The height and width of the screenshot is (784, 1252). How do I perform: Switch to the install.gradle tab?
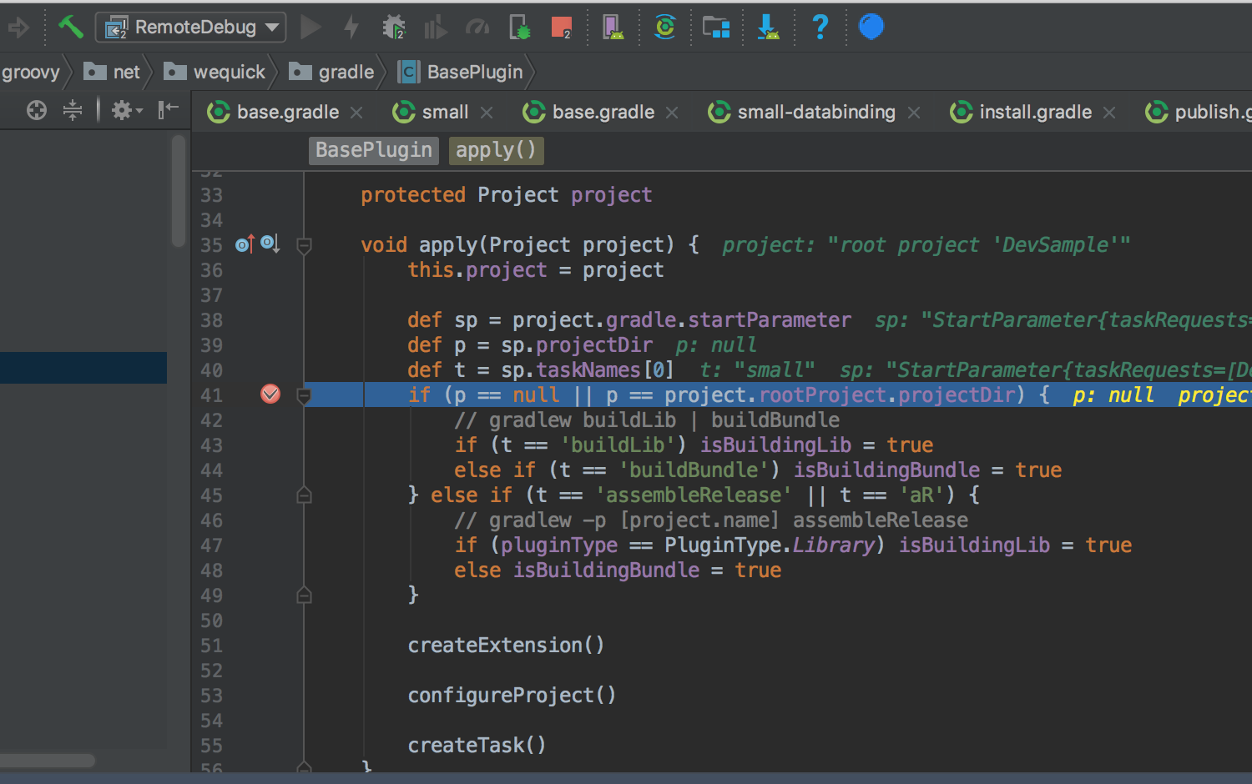(x=1021, y=112)
